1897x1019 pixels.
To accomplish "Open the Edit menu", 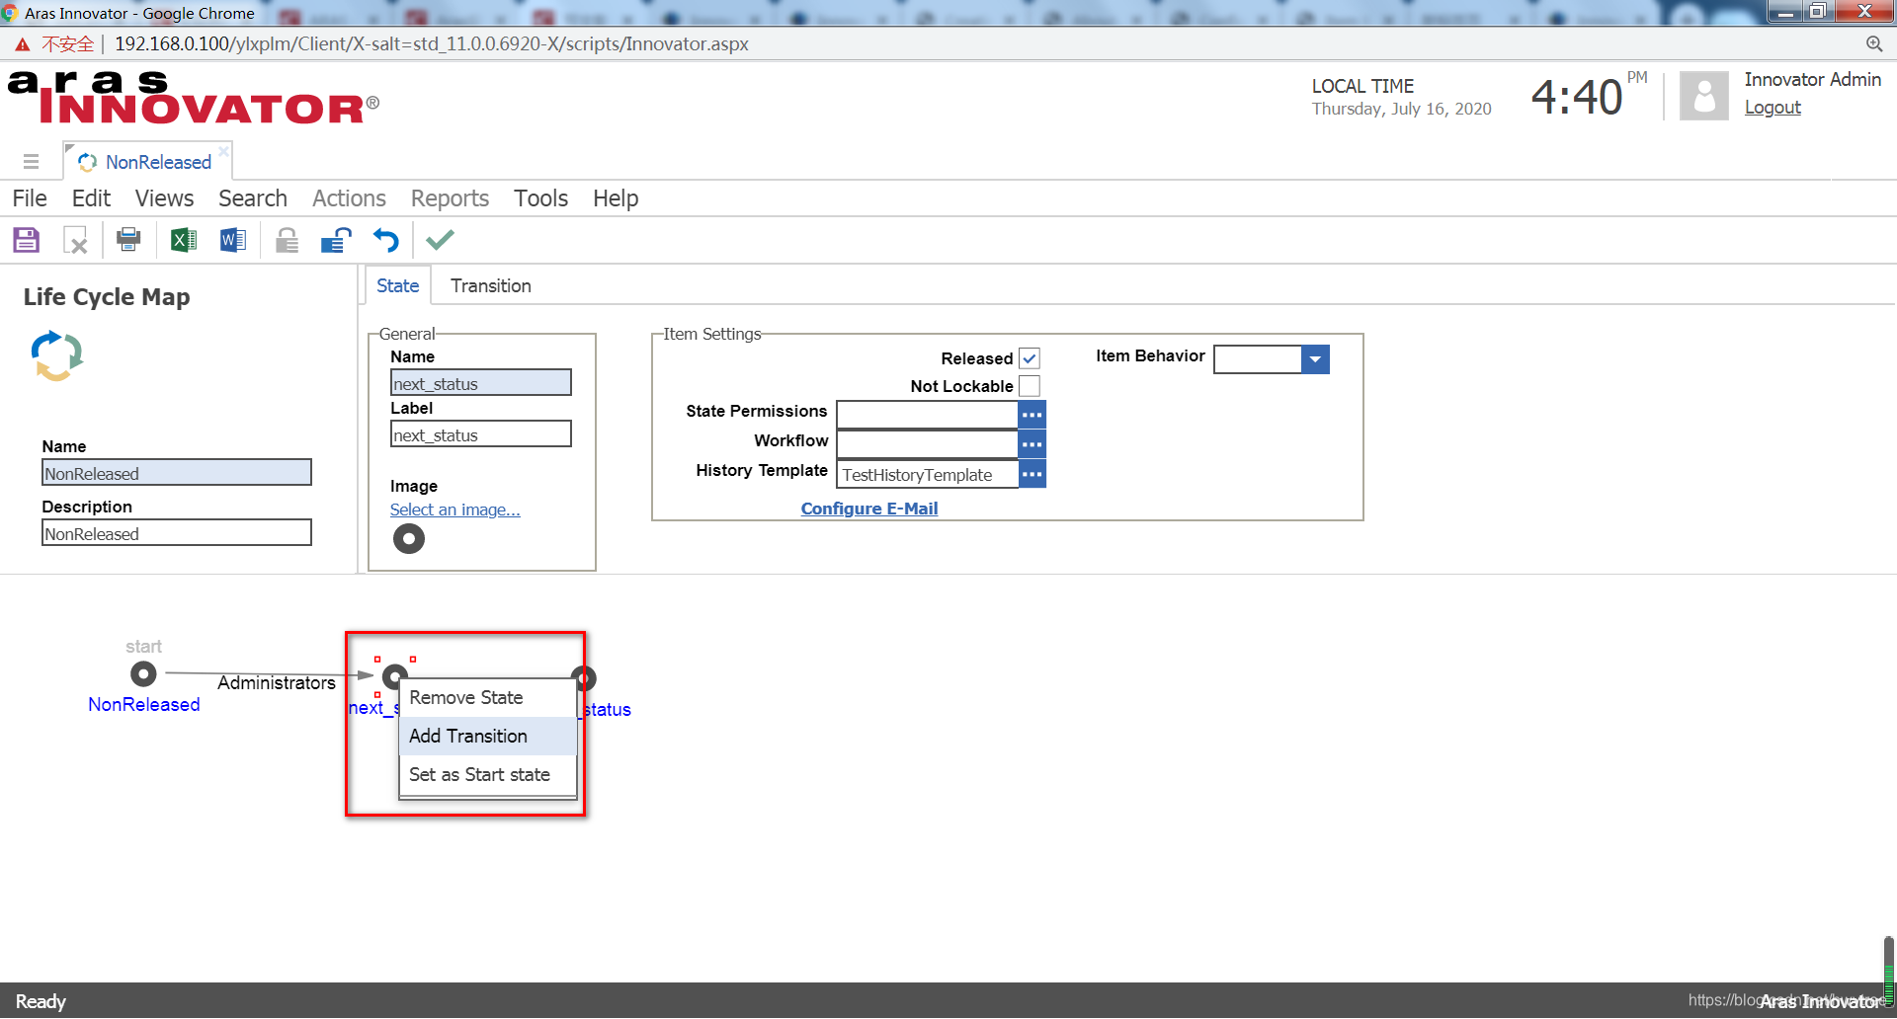I will [91, 198].
